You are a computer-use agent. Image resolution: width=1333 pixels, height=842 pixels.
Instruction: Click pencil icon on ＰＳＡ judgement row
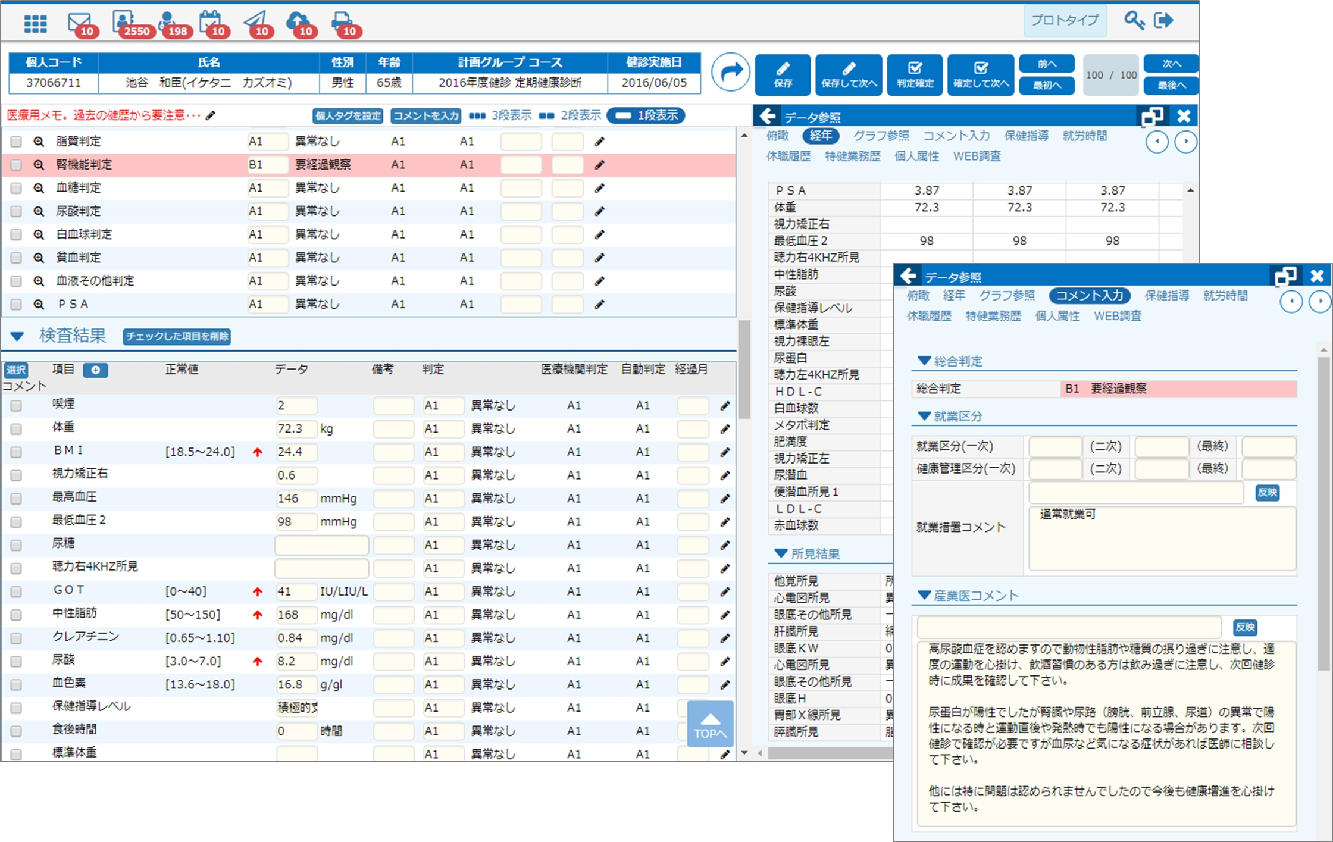pos(600,304)
